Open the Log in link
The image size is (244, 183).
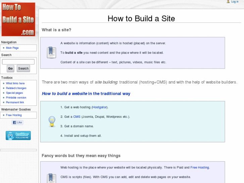[x=235, y=2]
